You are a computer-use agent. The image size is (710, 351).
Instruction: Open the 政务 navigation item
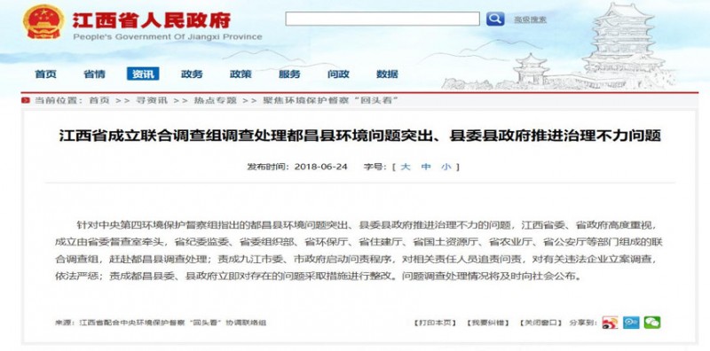(x=192, y=74)
